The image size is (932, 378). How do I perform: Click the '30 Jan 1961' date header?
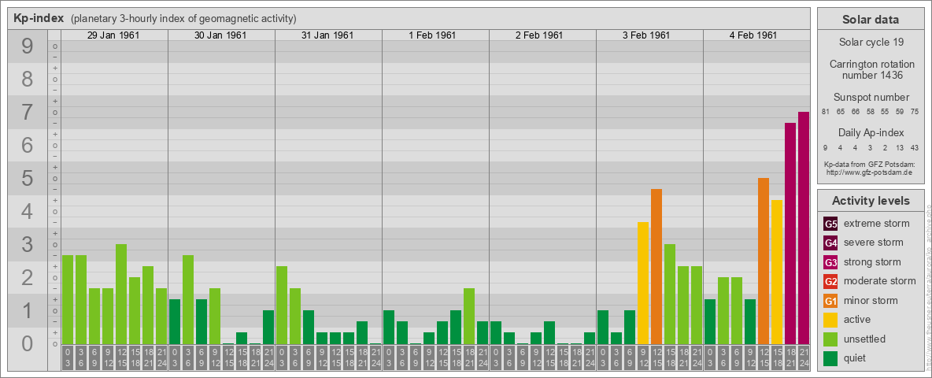coord(220,35)
